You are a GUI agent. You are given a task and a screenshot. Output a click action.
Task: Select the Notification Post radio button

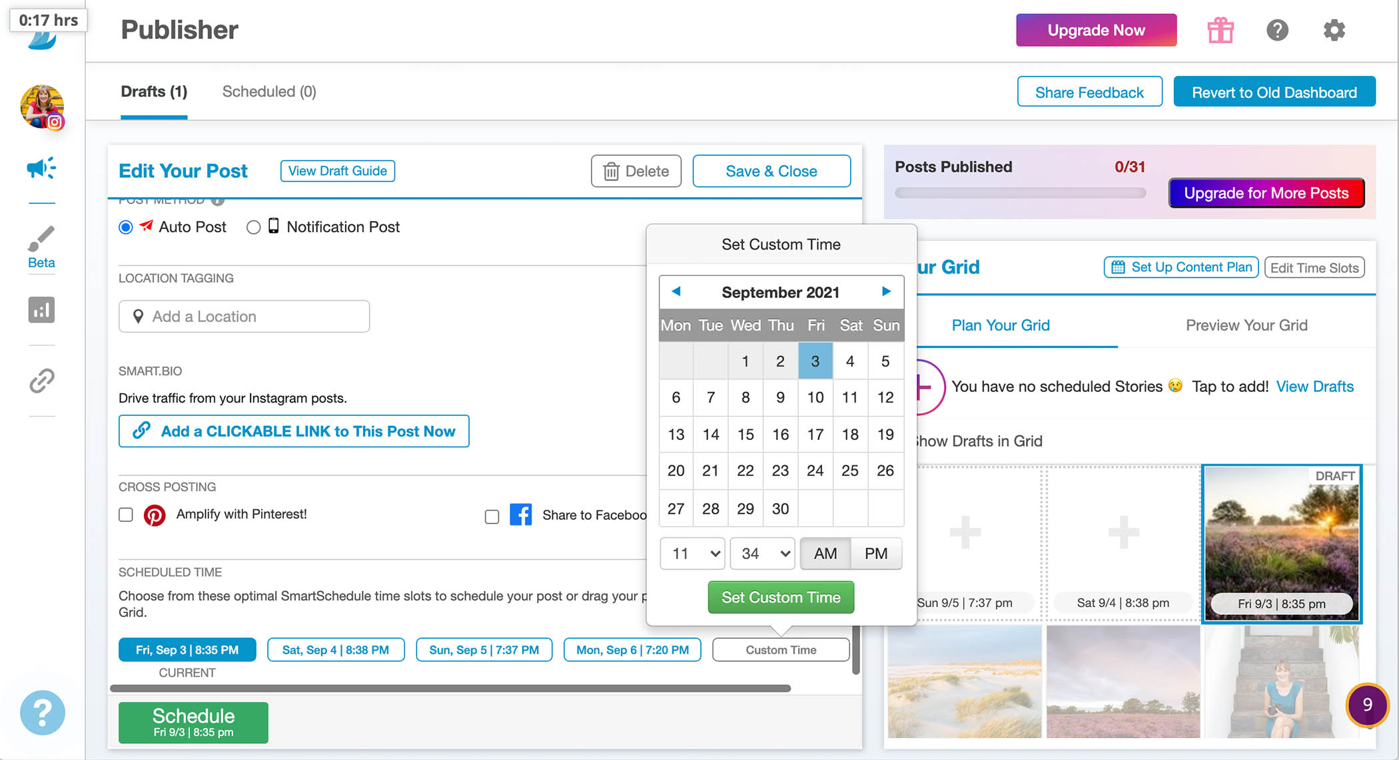point(253,228)
